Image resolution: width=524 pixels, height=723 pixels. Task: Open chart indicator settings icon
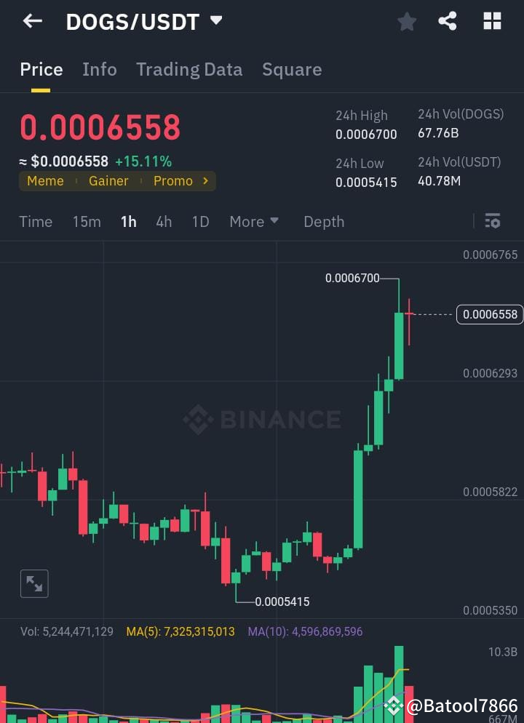(492, 221)
